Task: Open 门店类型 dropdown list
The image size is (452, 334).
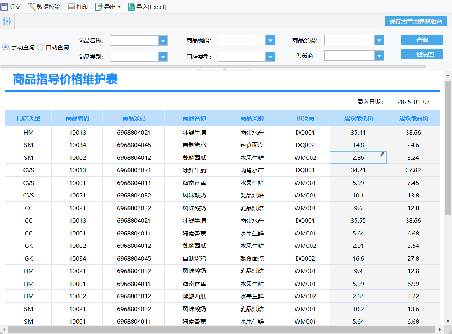Action: click(x=271, y=57)
